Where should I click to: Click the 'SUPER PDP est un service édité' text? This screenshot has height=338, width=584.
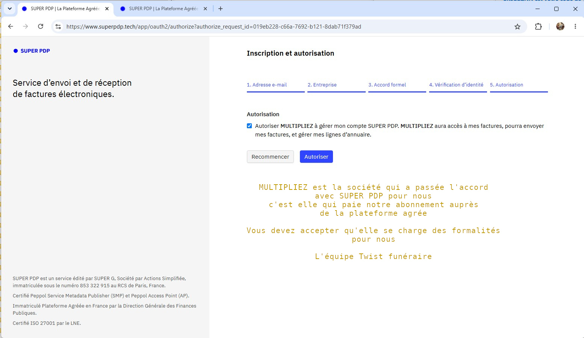point(99,282)
